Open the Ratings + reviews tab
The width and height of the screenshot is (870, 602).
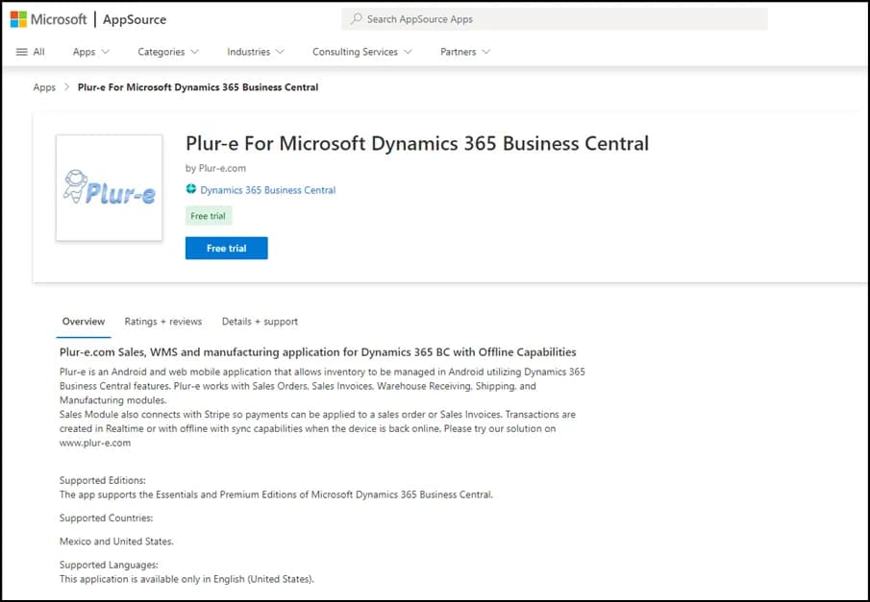pyautogui.click(x=163, y=322)
